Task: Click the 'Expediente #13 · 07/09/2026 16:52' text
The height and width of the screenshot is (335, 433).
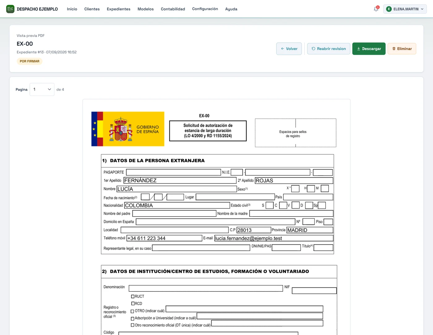Action: point(47,52)
